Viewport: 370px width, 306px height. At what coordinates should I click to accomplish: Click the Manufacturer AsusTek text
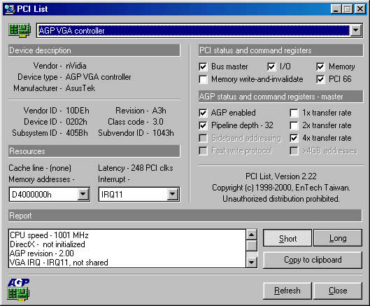[x=55, y=88]
